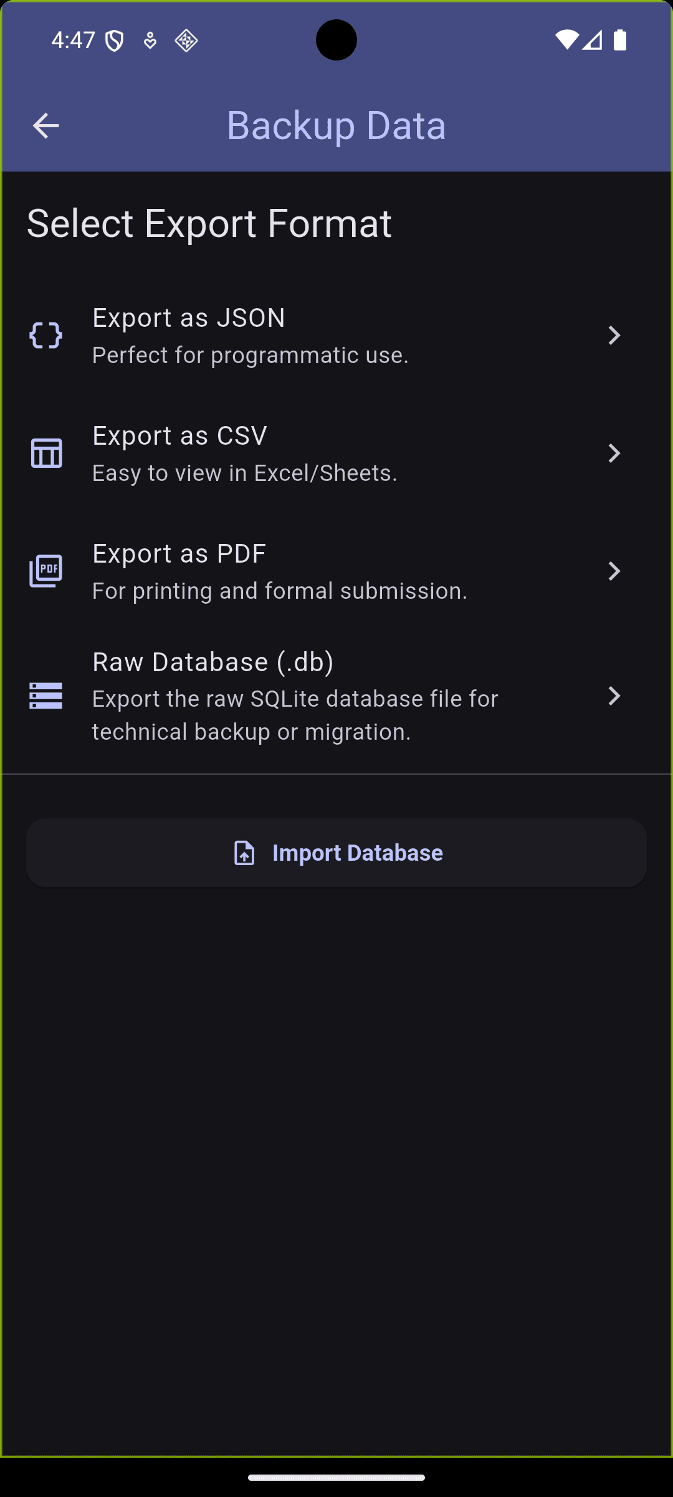Tap the diamond-shaped status bar icon
The image size is (673, 1497).
tap(186, 41)
